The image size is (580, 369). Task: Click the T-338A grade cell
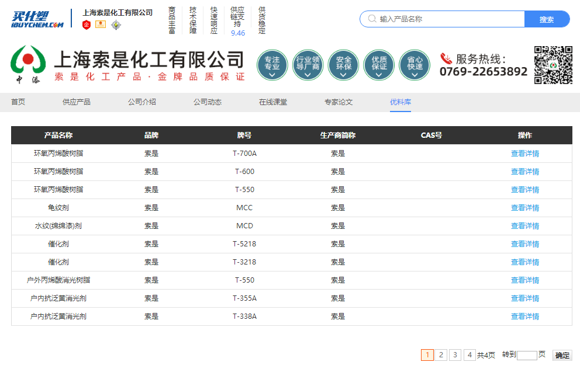coord(244,316)
